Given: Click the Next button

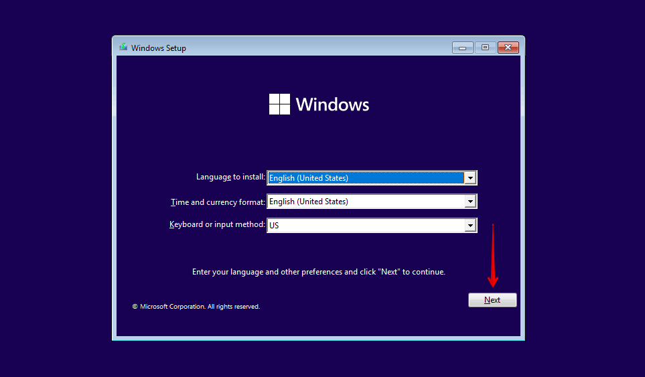Looking at the screenshot, I should [492, 300].
